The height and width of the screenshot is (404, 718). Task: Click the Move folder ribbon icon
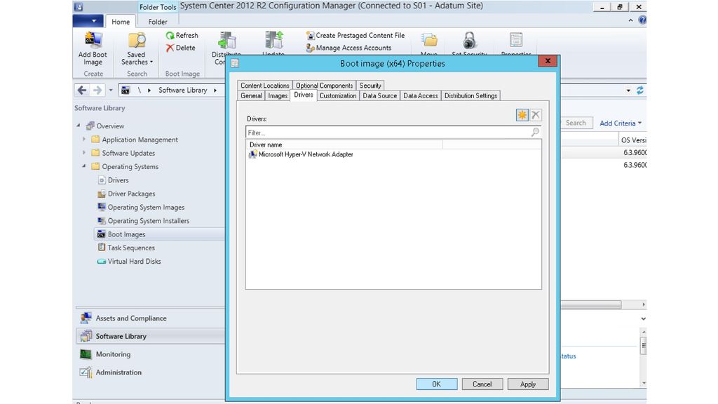(x=429, y=41)
